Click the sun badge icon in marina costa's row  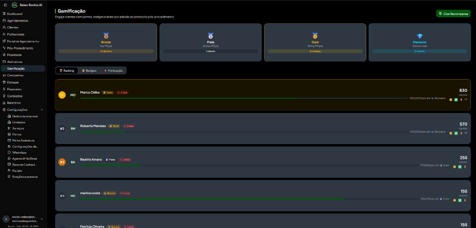455,201
